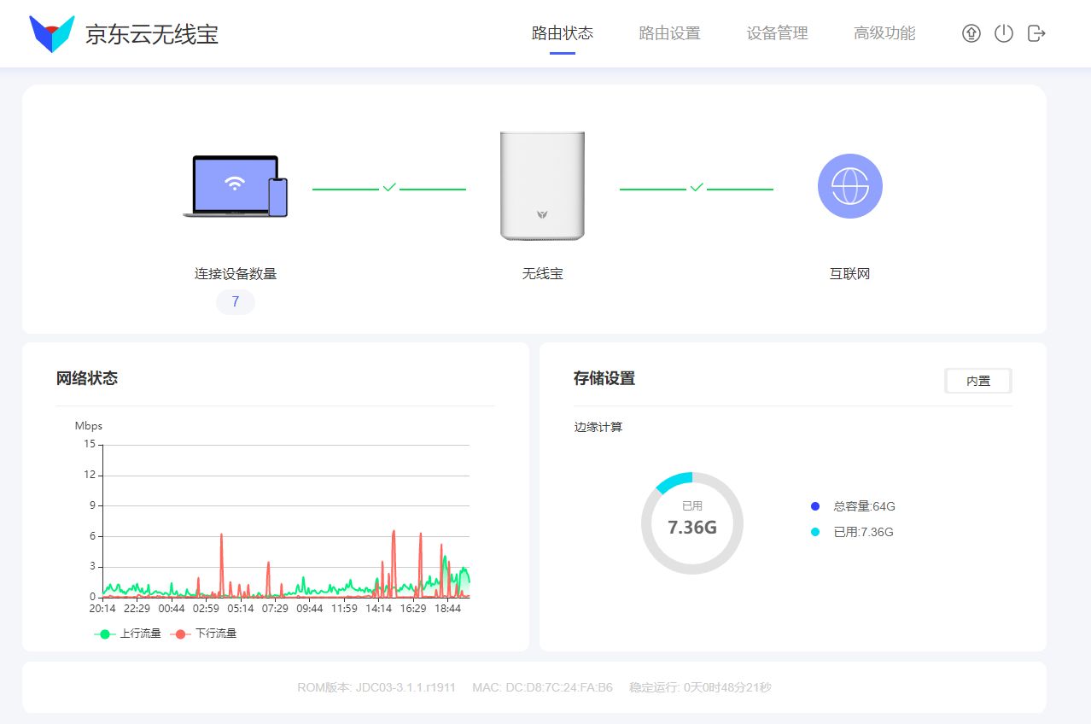Click the firmware upgrade arrow icon
The width and height of the screenshot is (1091, 724).
click(971, 34)
